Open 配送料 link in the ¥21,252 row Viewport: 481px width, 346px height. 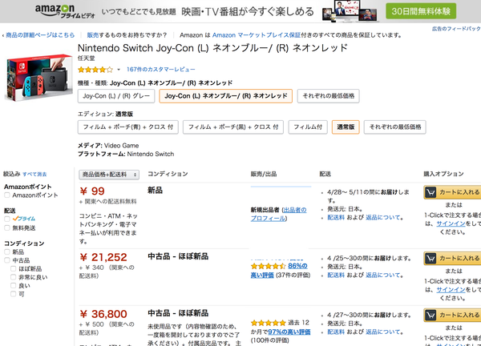coord(336,276)
